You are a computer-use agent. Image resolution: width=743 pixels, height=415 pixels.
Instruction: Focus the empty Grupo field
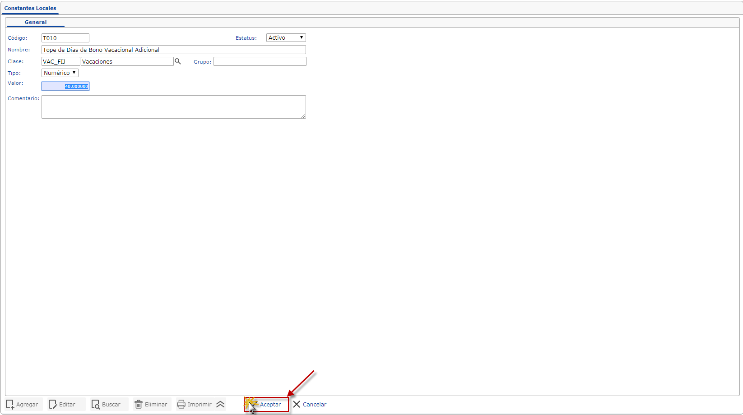click(260, 61)
